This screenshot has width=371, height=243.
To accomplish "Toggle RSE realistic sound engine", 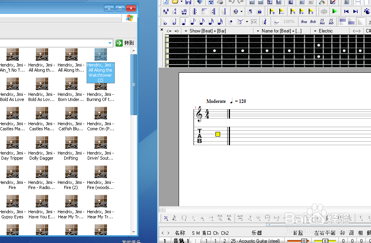I will click(x=324, y=11).
